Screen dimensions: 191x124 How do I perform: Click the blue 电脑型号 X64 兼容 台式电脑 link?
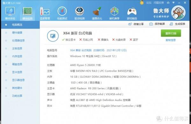(x=98, y=50)
